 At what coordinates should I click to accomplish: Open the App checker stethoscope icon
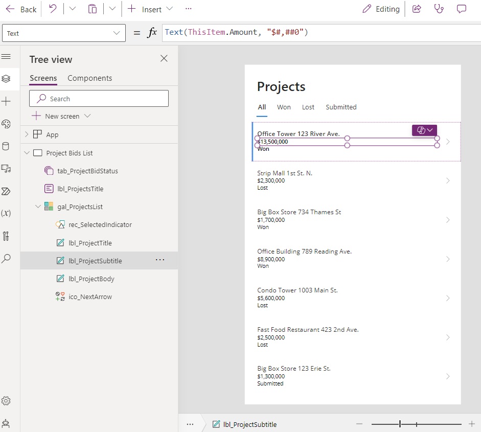[439, 9]
